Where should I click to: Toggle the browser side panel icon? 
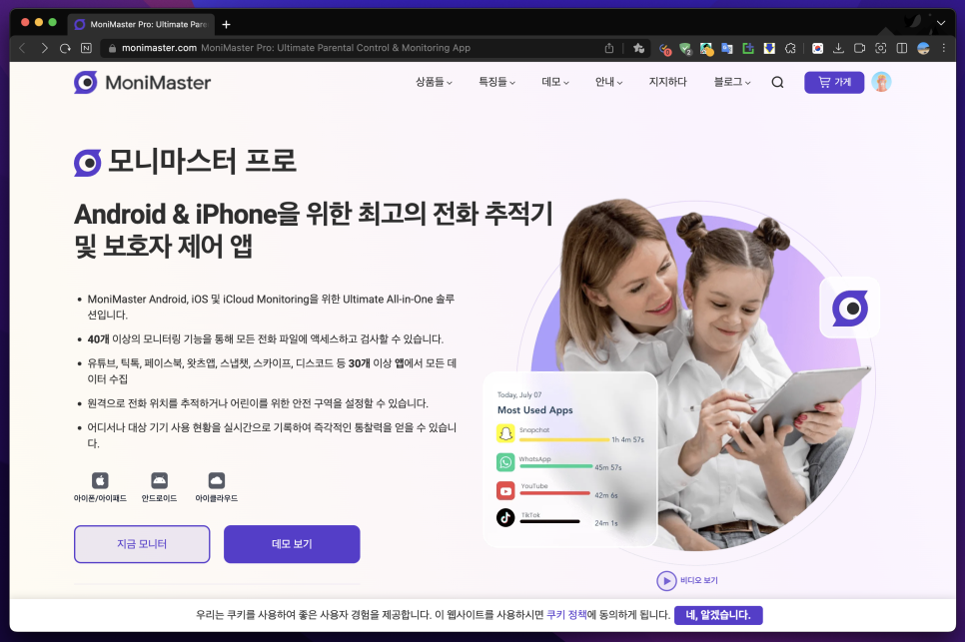pyautogui.click(x=902, y=48)
